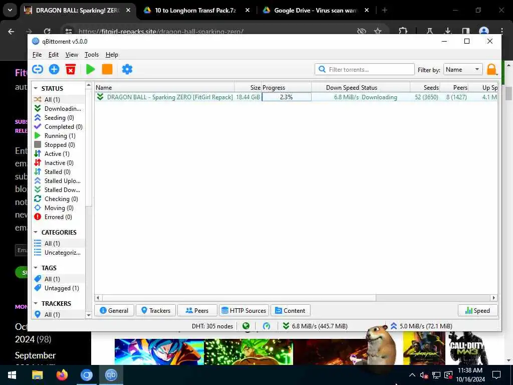Switch to the HTTP Sources tab
Viewport: 513px width, 385px height.
tap(244, 310)
